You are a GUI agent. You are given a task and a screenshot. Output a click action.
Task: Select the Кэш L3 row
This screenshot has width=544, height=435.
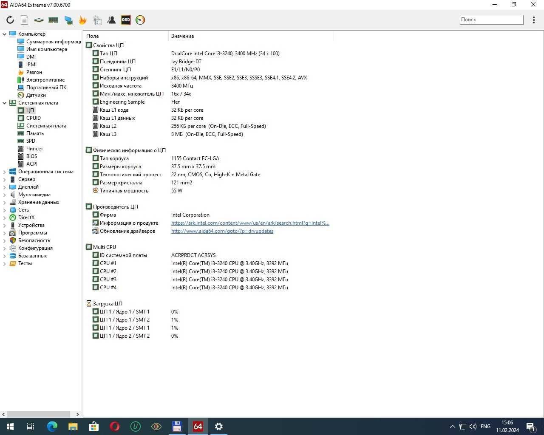(208, 134)
